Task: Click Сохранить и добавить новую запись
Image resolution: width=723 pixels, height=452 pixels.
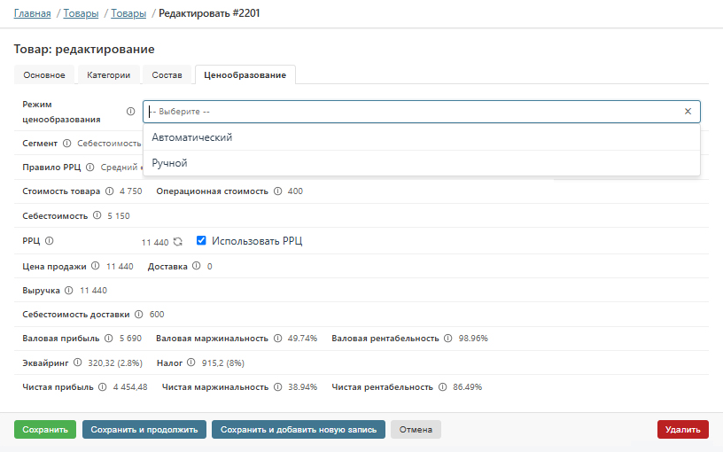Action: [299, 429]
